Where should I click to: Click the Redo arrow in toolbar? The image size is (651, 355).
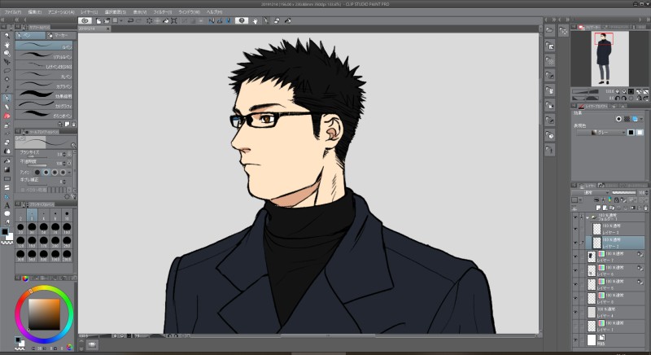[x=138, y=20]
